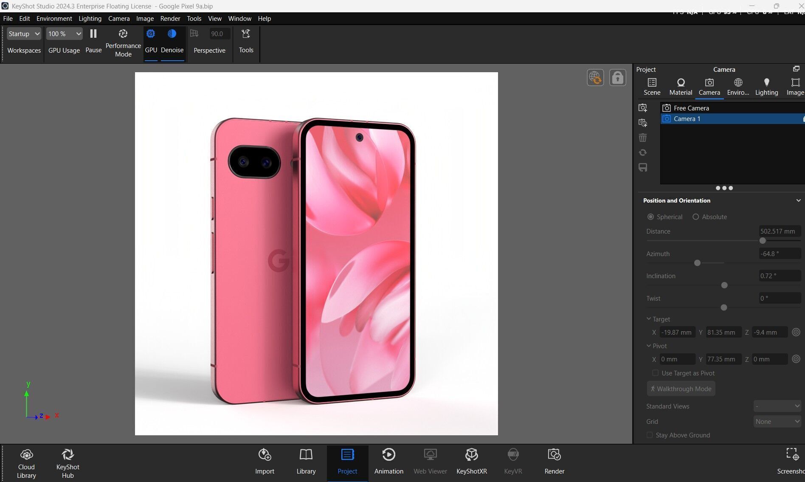The height and width of the screenshot is (482, 805).
Task: Open the Workspaces Startup dropdown
Action: (24, 34)
